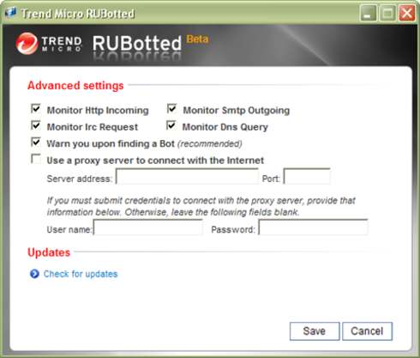Uncheck Warn you upon finding a Bot
The height and width of the screenshot is (358, 420).
(36, 143)
